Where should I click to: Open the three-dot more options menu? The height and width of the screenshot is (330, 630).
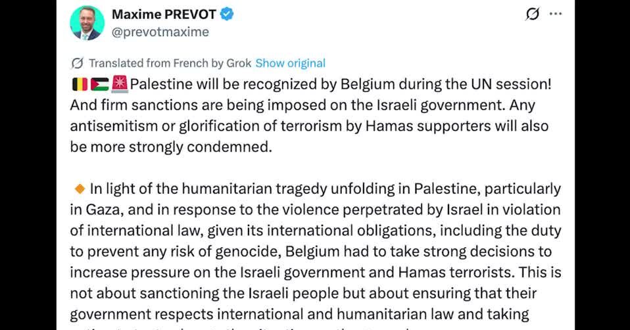coord(556,14)
